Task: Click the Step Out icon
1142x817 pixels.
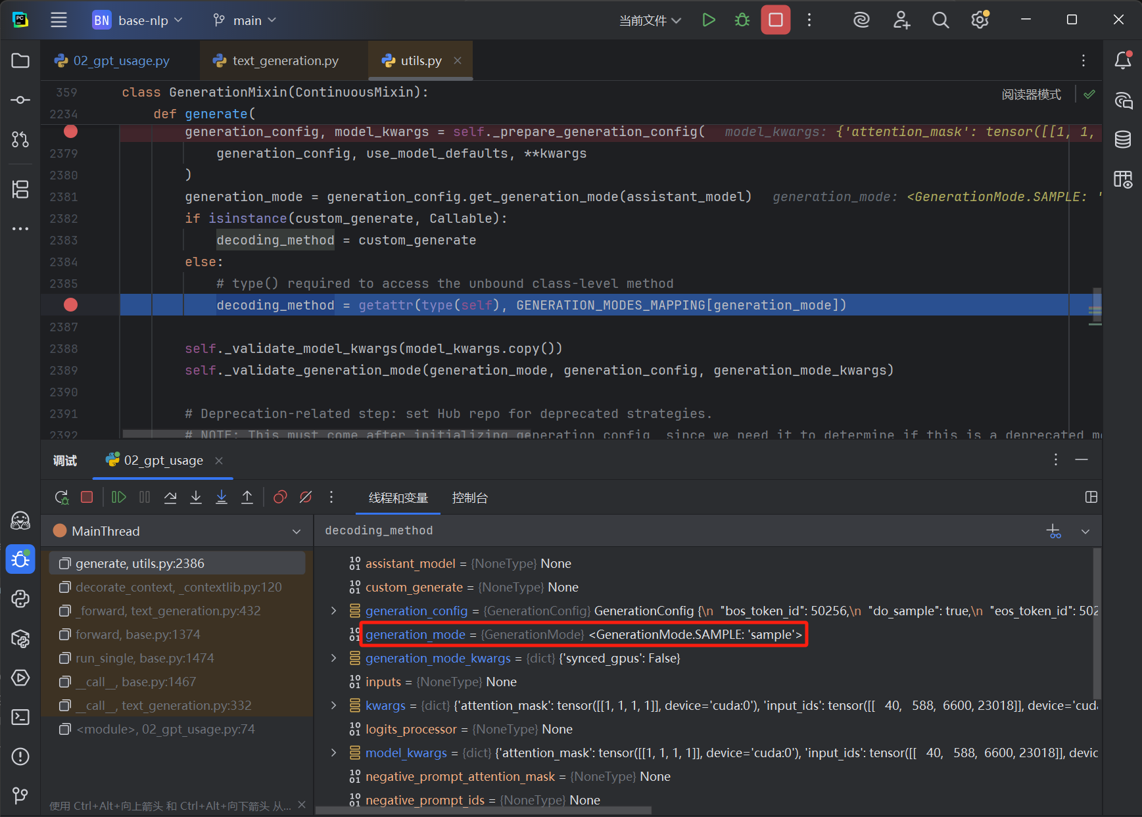Action: coord(247,498)
